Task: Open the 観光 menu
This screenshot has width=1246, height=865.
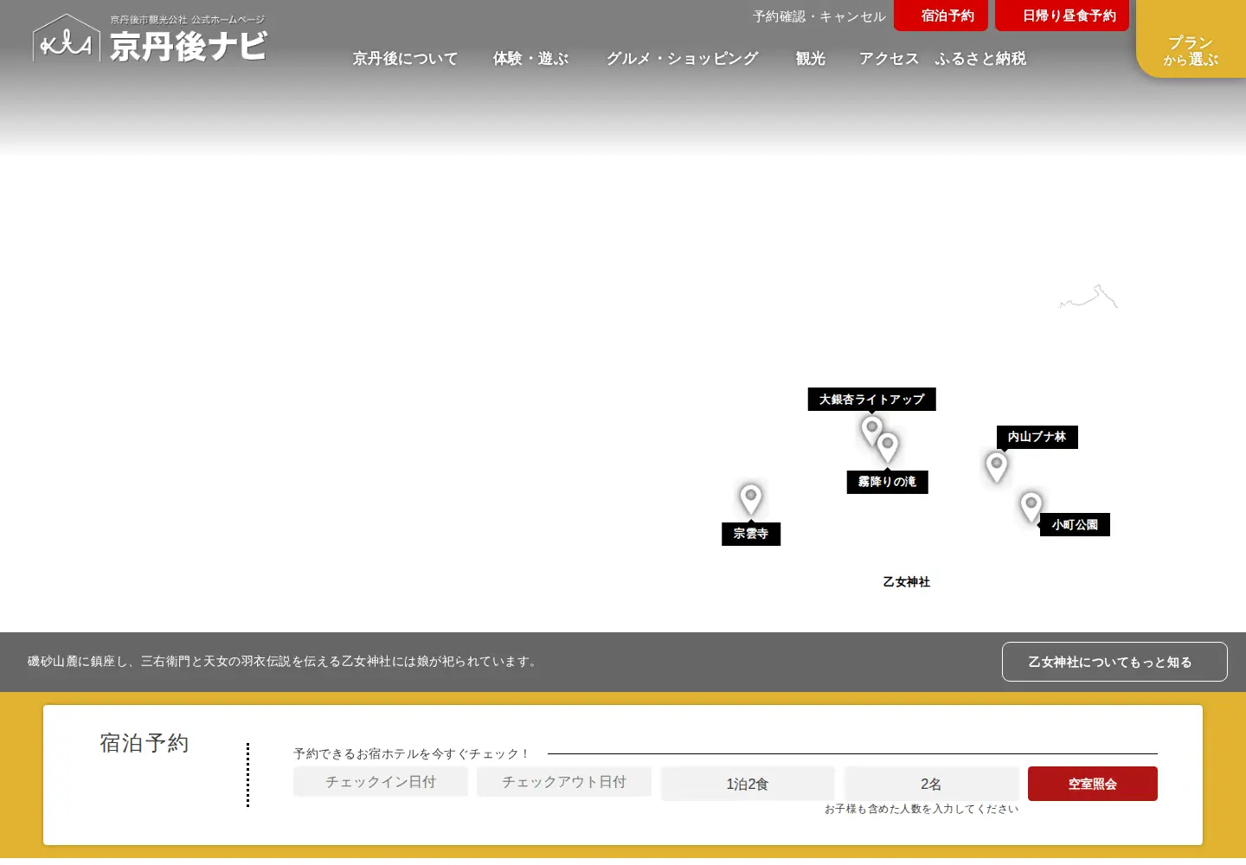Action: tap(811, 59)
